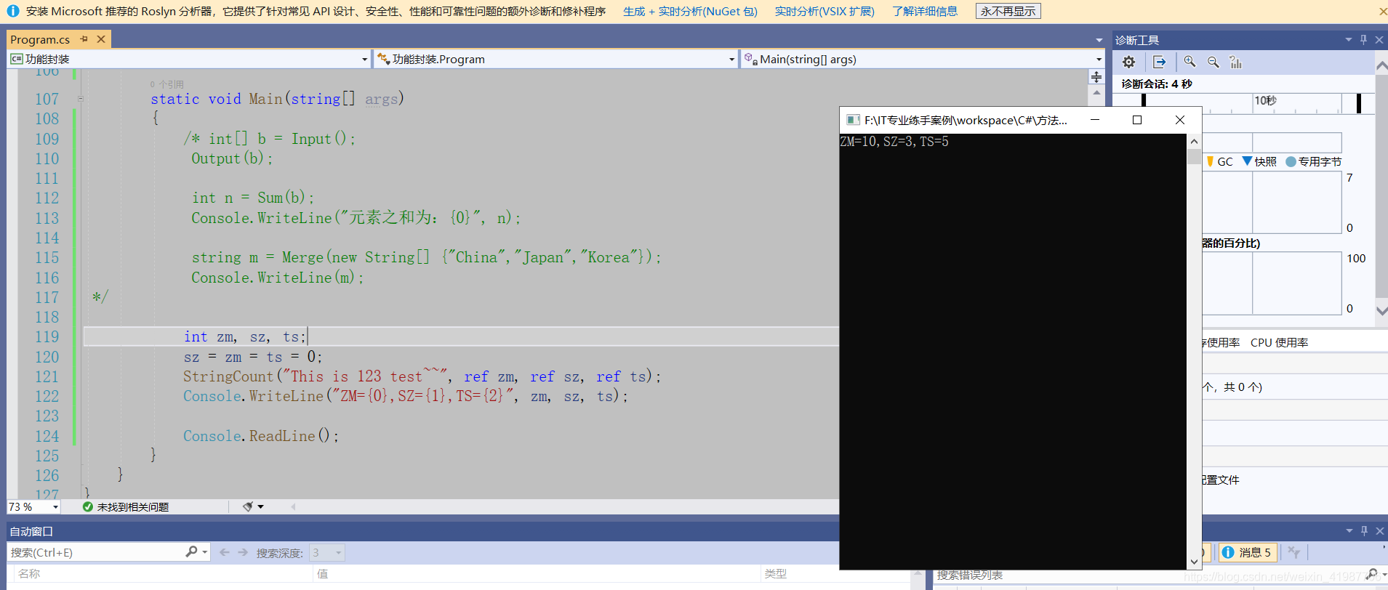Open auto window search options dropdown
The image size is (1388, 590).
[x=205, y=552]
